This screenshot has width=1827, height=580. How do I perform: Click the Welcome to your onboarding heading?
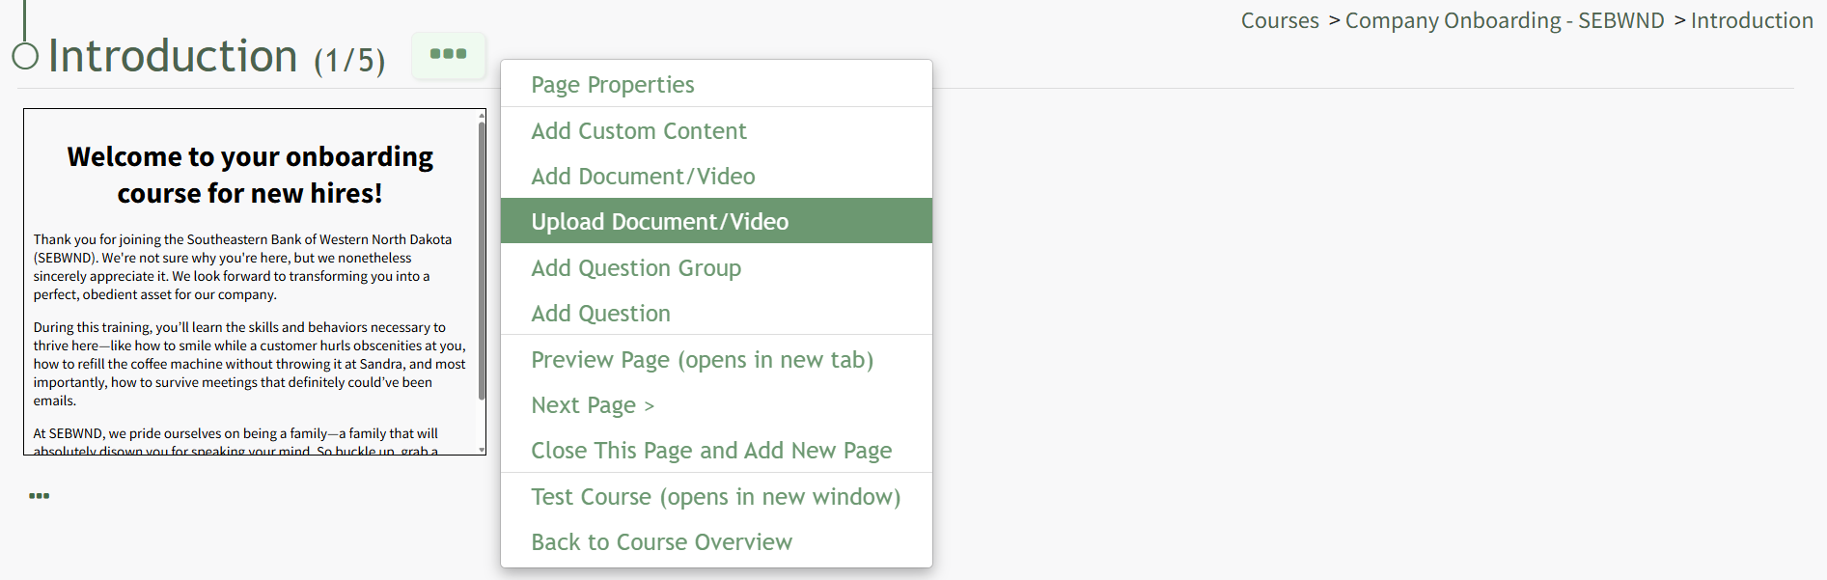(250, 175)
